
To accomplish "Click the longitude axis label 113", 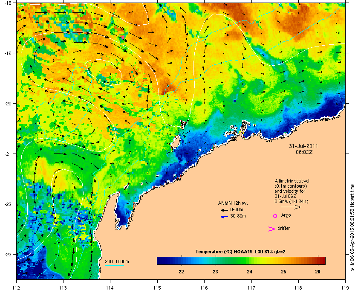I will 63,287.
